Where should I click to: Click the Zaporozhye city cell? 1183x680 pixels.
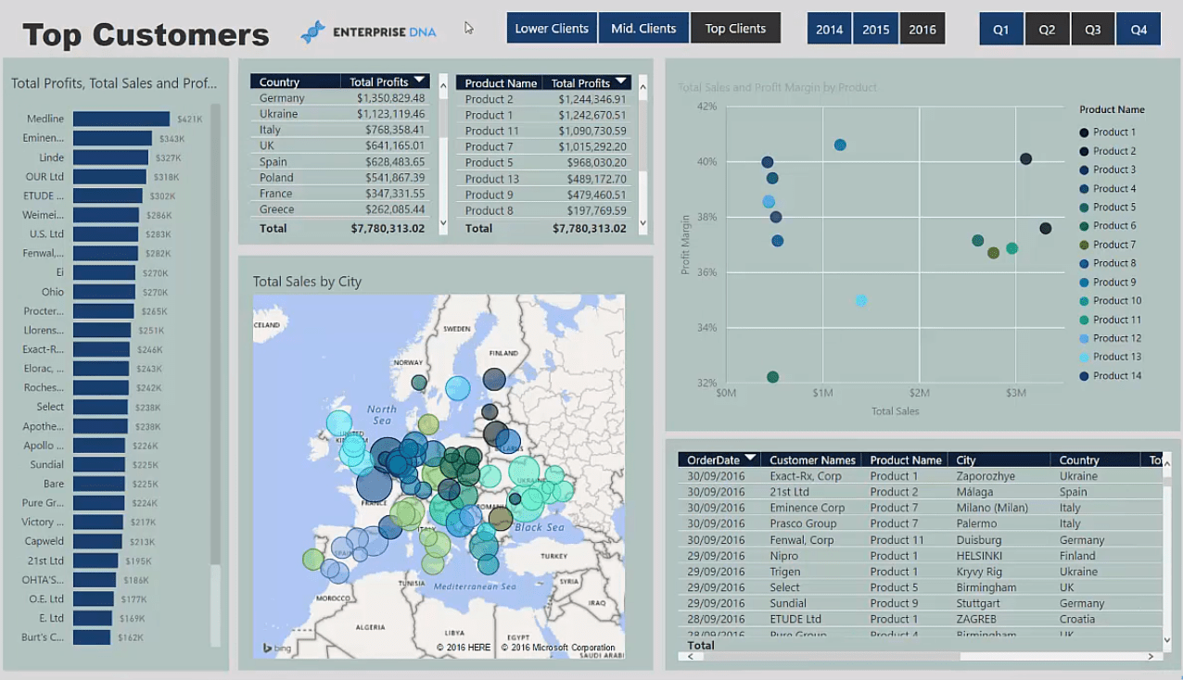point(986,475)
